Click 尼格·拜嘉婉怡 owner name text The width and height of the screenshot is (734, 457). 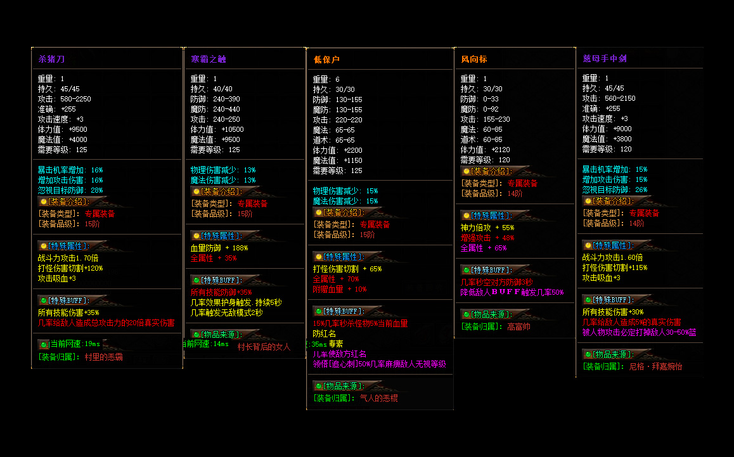click(x=655, y=367)
